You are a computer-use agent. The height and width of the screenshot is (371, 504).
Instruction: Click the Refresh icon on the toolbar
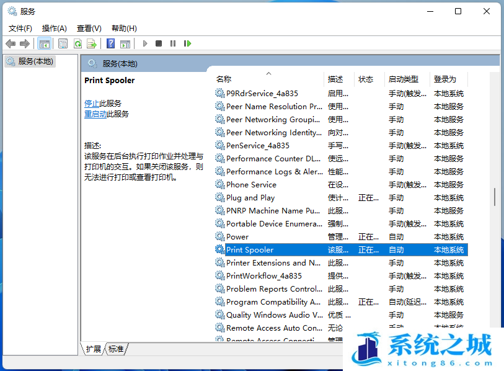click(77, 43)
